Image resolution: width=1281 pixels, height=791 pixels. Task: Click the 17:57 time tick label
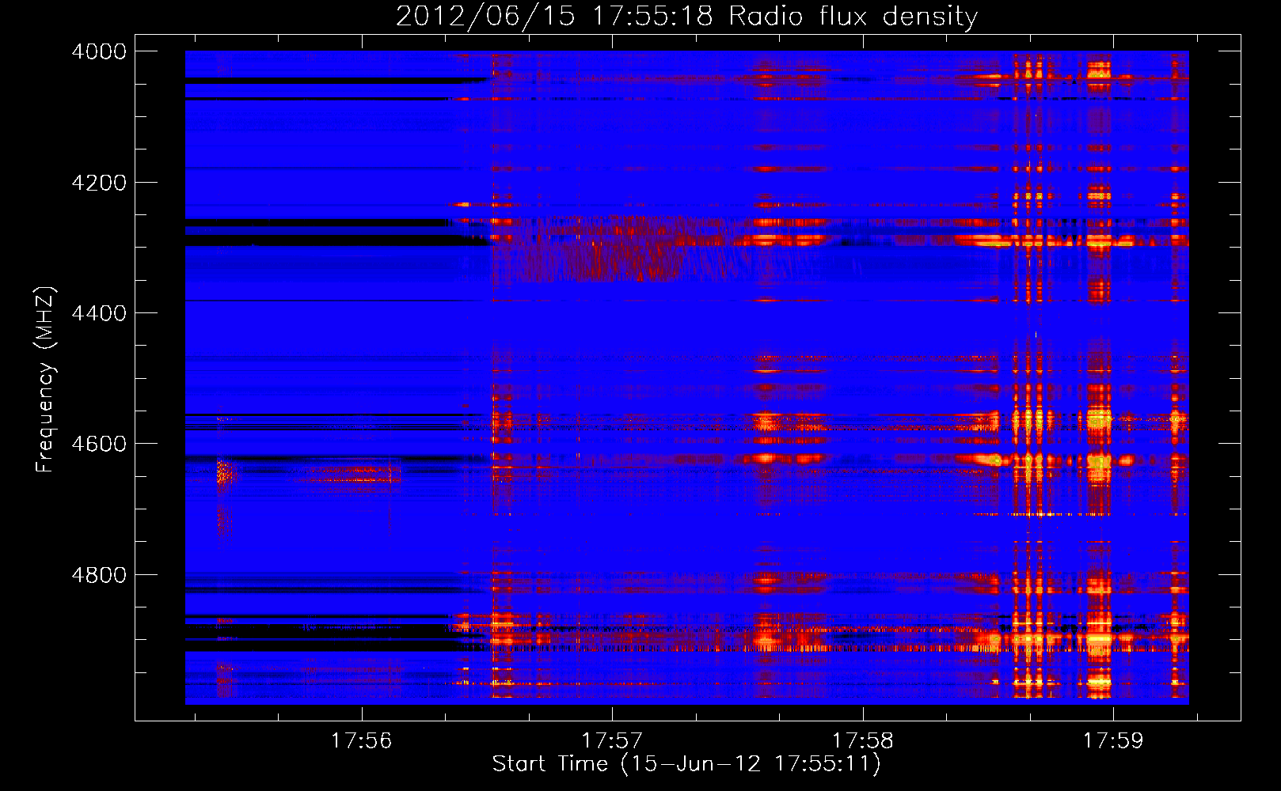click(612, 740)
